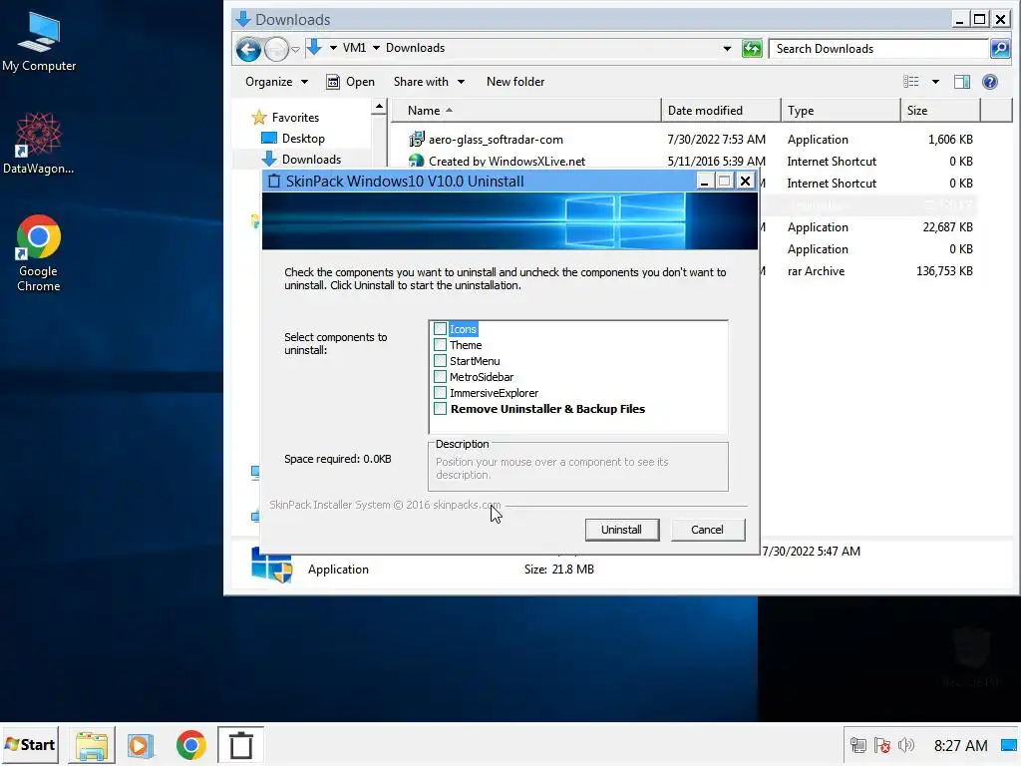Click the aero-glass application file icon
Image resolution: width=1021 pixels, height=766 pixels.
[416, 140]
